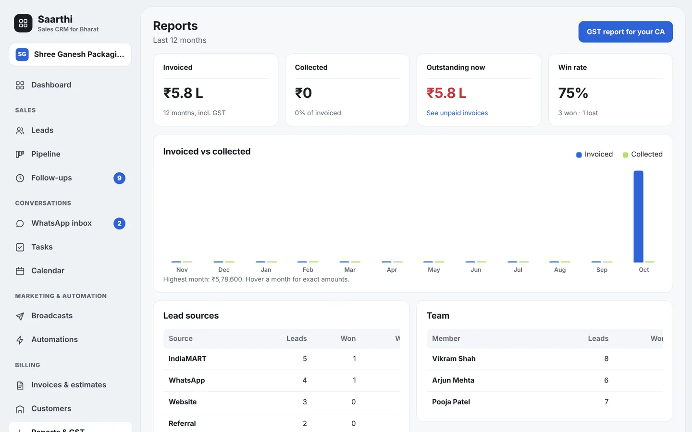Click the IndiaMART row in Lead sources
This screenshot has height=432, width=692.
tap(282, 359)
